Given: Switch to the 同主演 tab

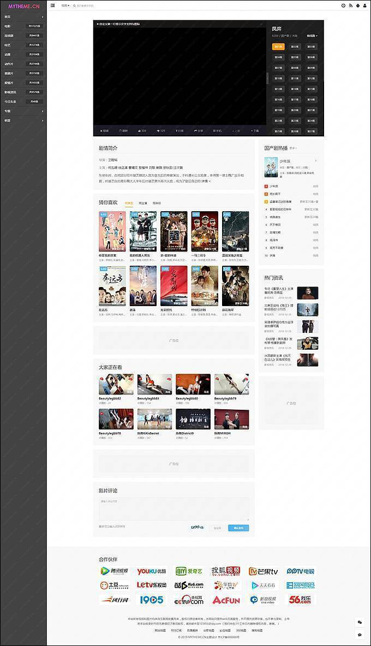Looking at the screenshot, I should pos(143,203).
